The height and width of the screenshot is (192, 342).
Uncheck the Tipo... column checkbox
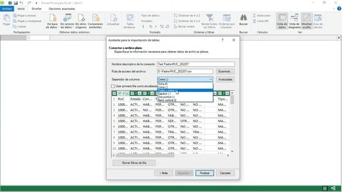(220, 93)
